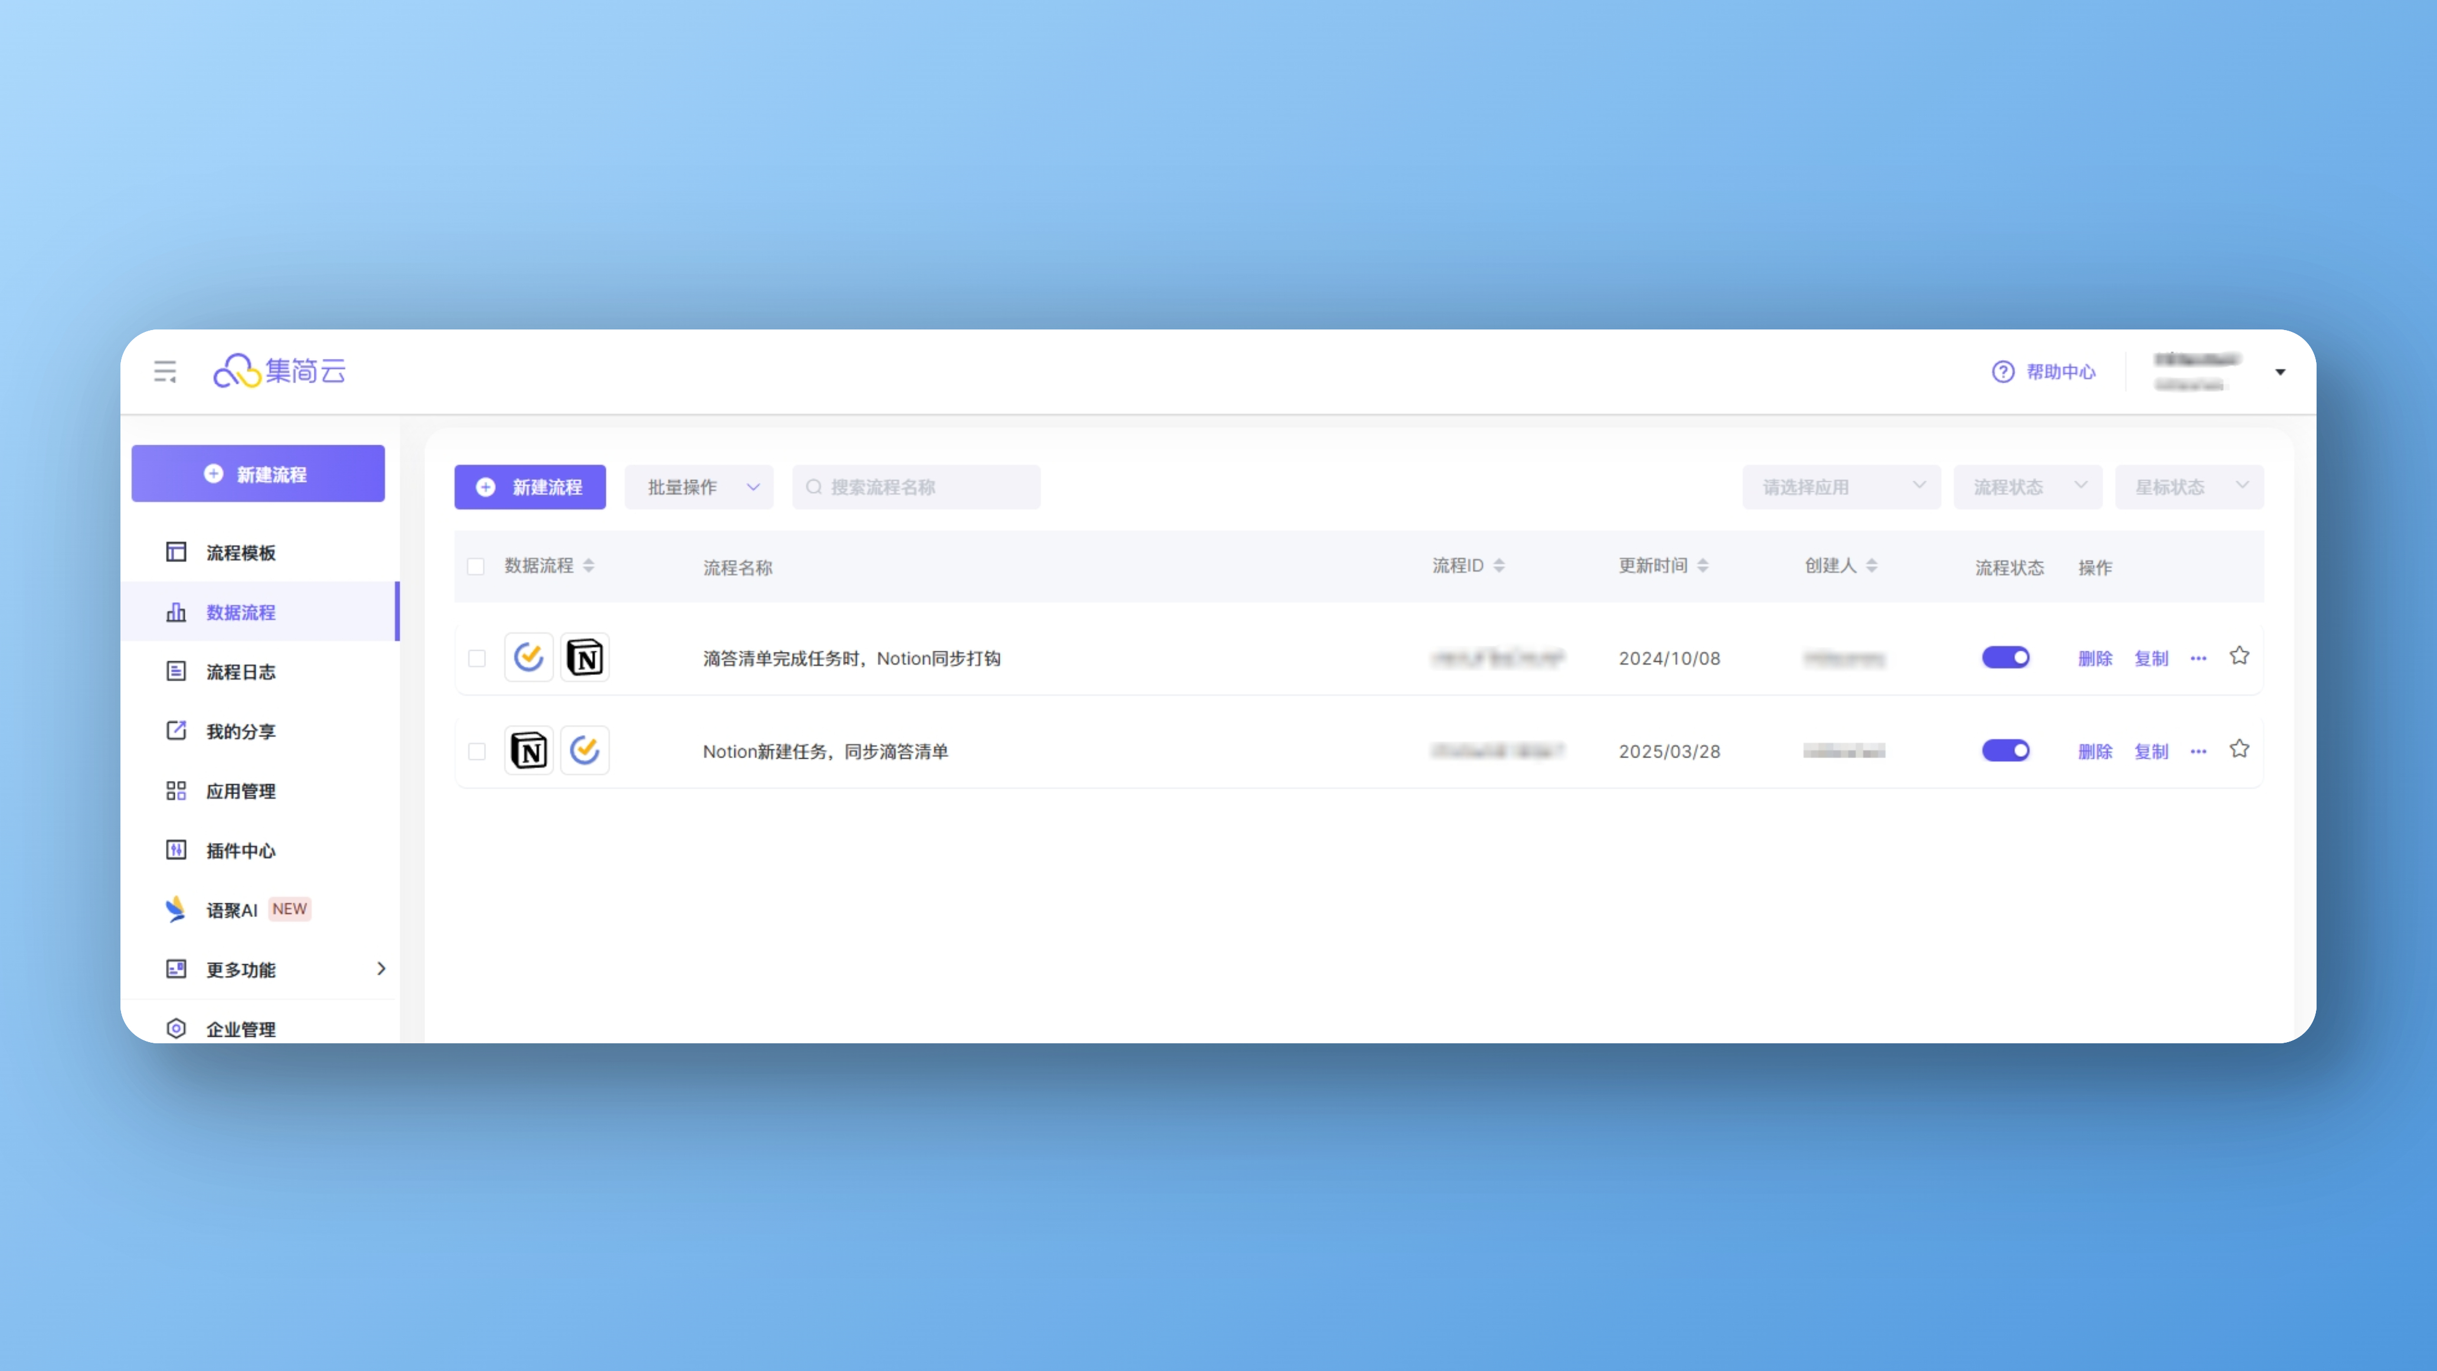Viewport: 2437px width, 1371px height.
Task: Open 流程日志 in the sidebar
Action: (241, 672)
